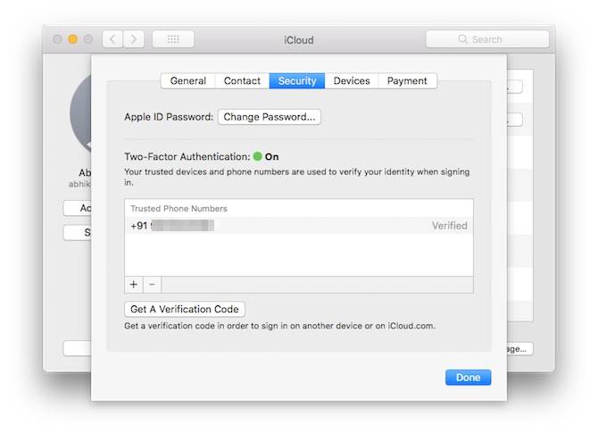Click the search magnifier icon

(462, 39)
